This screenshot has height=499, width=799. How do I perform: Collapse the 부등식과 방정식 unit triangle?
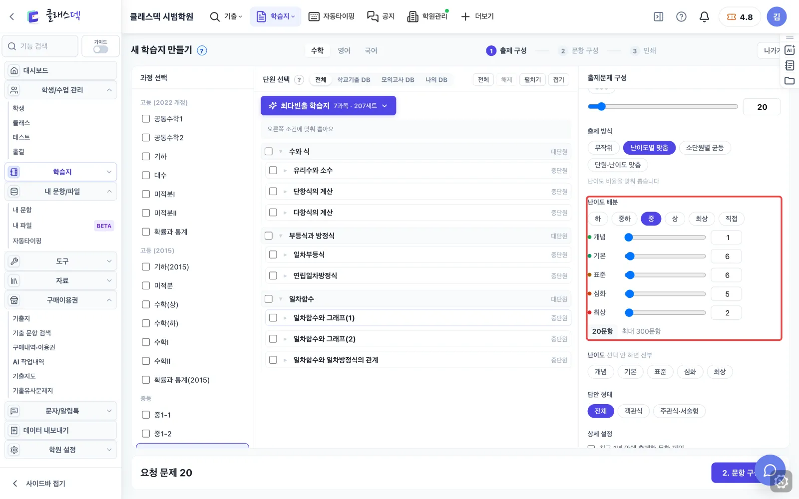pos(281,236)
